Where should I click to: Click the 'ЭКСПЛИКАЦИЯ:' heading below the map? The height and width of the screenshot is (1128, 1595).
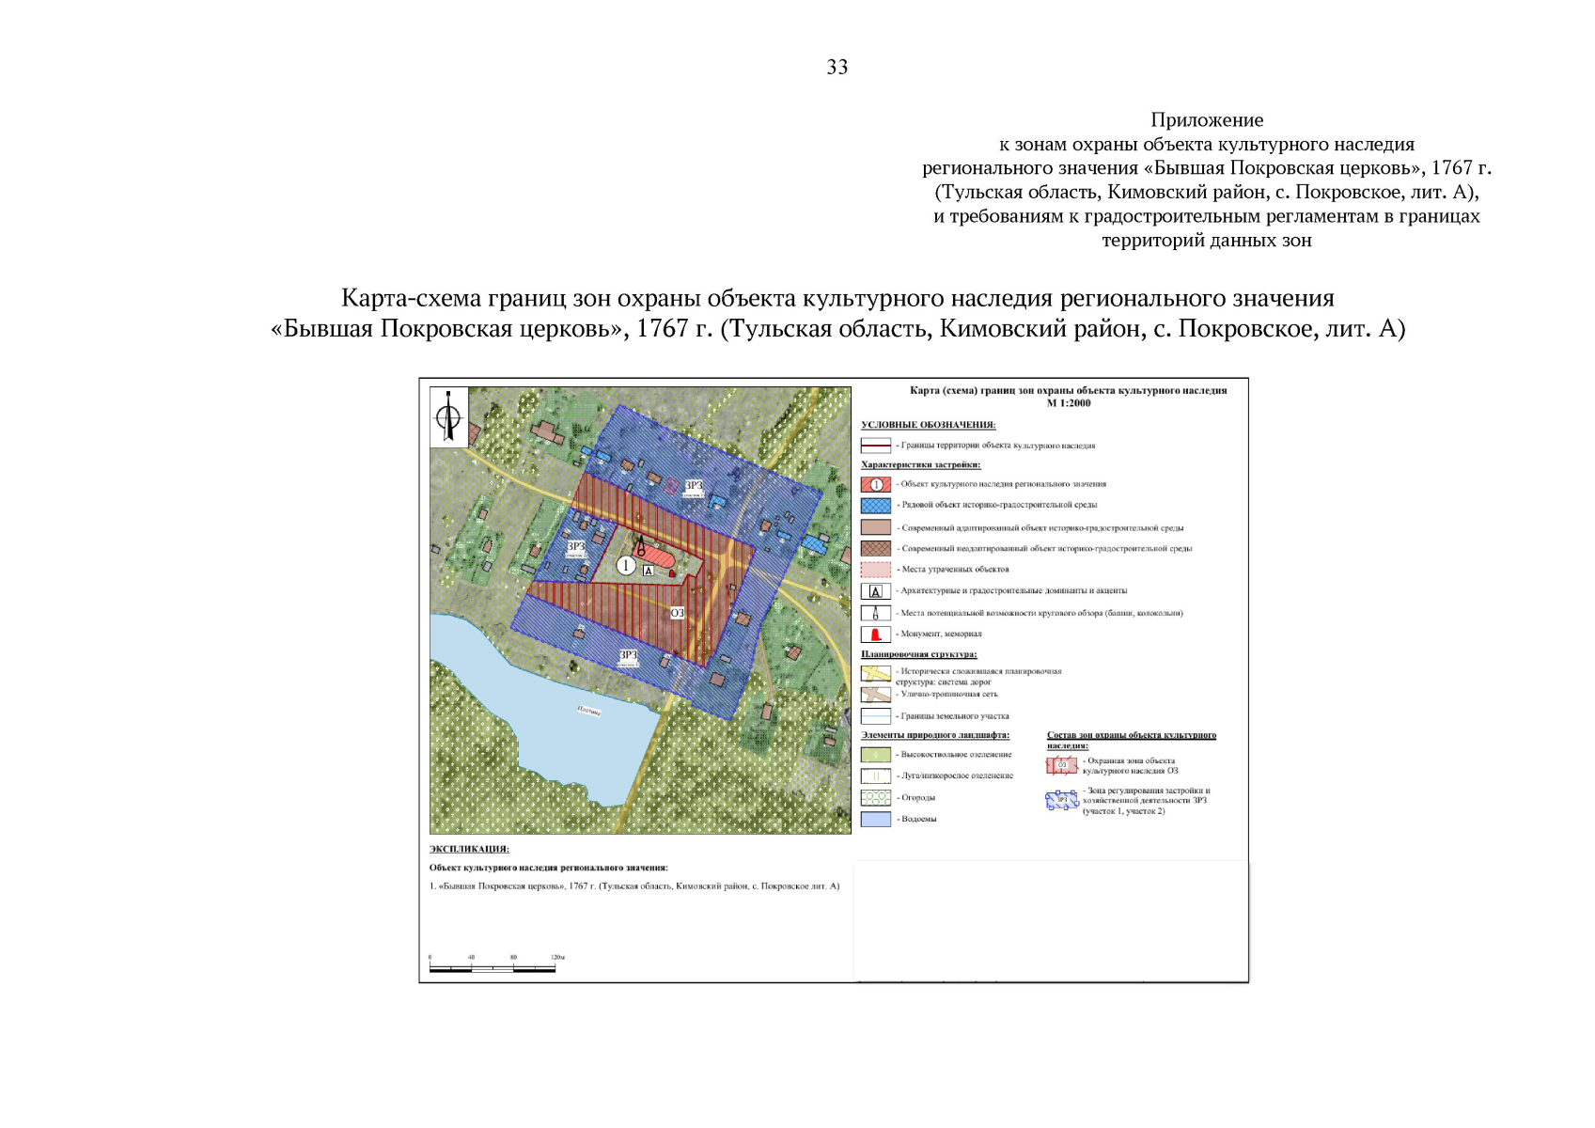(x=470, y=849)
